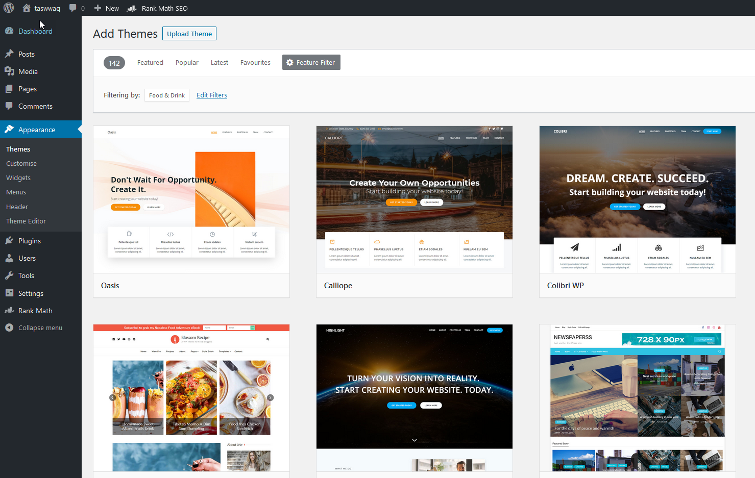Screen dimensions: 755x478
Task: Open the Blossom Recipe theme thumbnail
Action: click(x=191, y=398)
